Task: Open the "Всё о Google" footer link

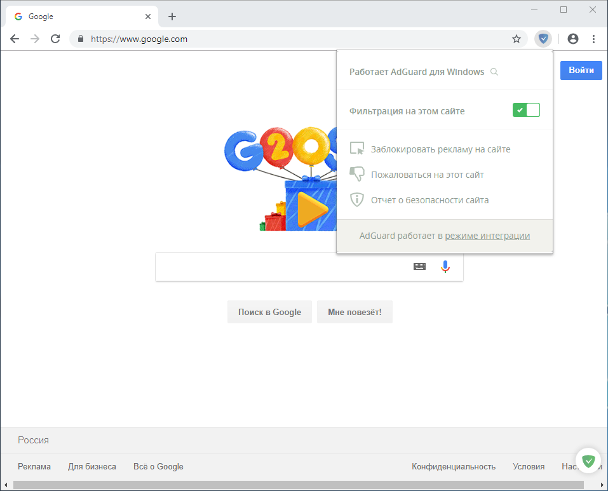Action: (x=158, y=467)
